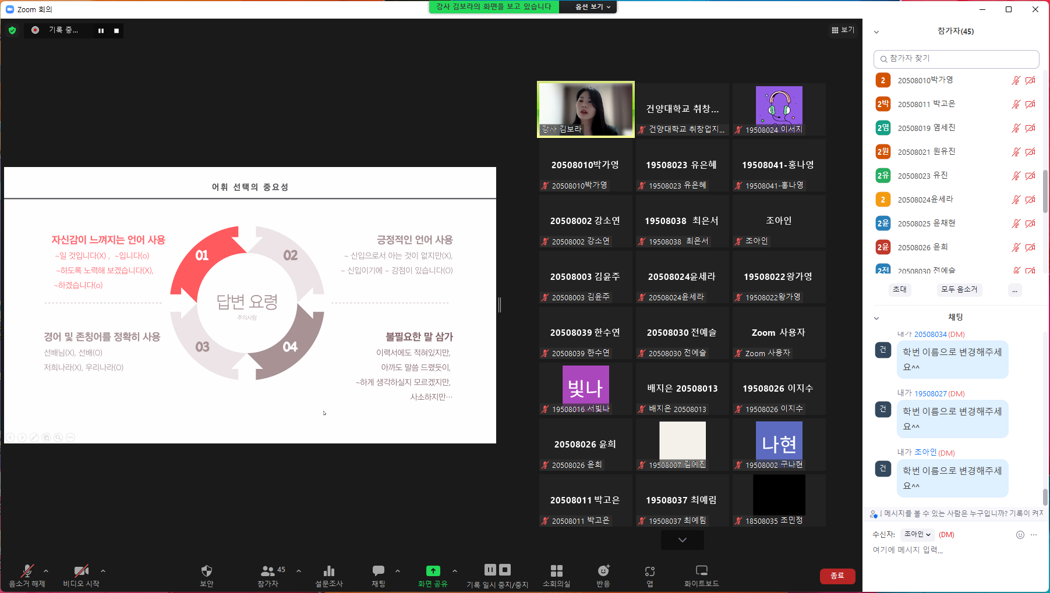Start video with 비디오 시작 button
1050x593 pixels.
click(x=81, y=571)
